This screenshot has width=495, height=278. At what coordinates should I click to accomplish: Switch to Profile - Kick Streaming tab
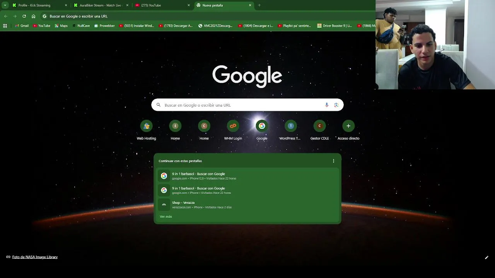click(40, 5)
